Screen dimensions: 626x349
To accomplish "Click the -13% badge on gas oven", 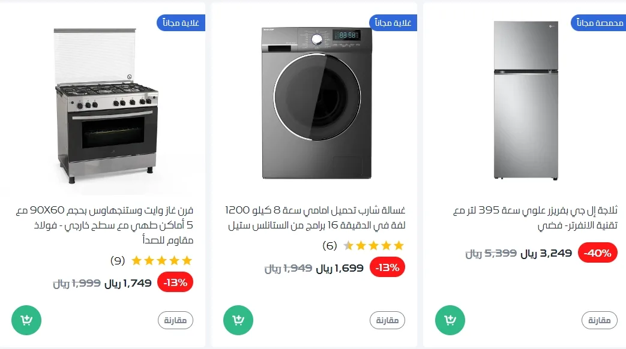I will 175,282.
